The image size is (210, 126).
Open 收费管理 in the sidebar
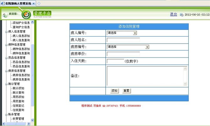(18, 119)
